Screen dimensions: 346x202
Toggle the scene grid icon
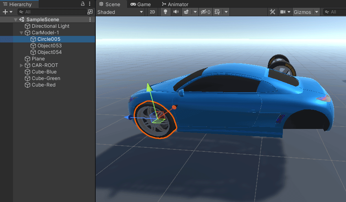pyautogui.click(x=217, y=12)
